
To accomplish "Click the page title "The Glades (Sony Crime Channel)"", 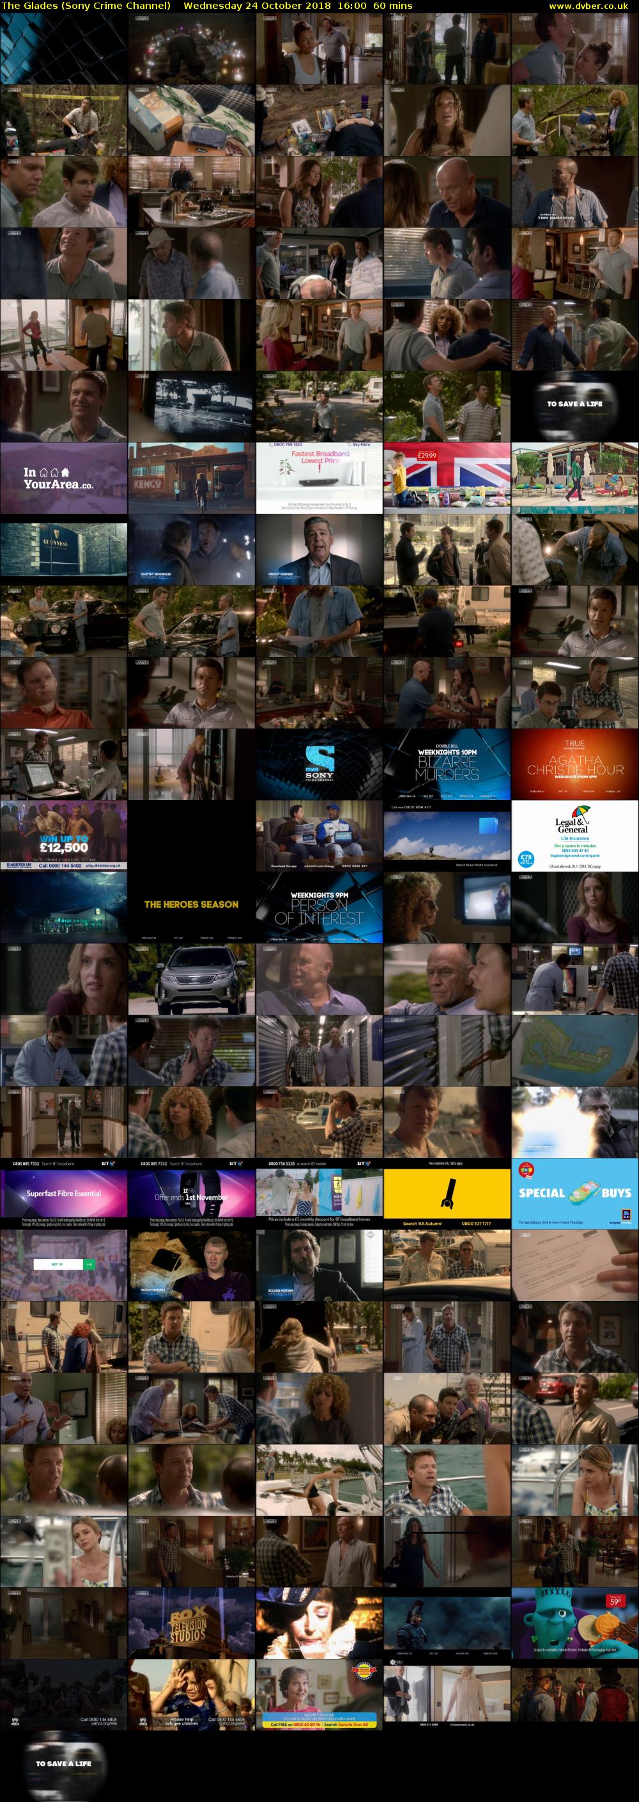I will click(x=86, y=6).
